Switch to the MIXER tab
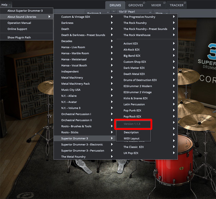 [x=156, y=5]
